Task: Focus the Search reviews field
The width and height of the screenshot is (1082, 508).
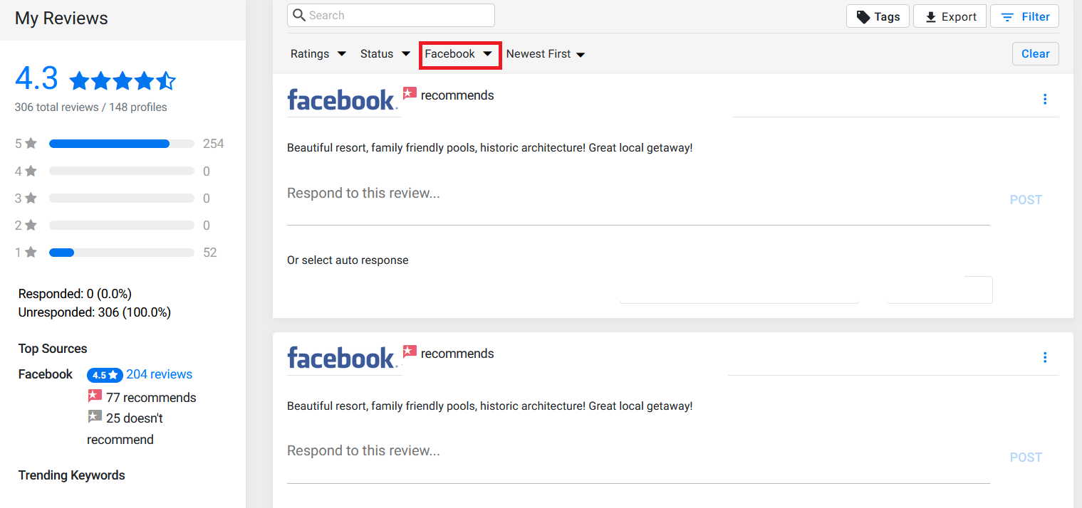Action: (390, 16)
